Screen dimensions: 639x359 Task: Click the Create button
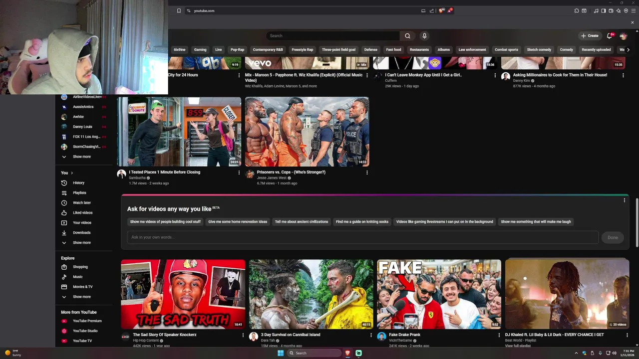[x=590, y=36]
